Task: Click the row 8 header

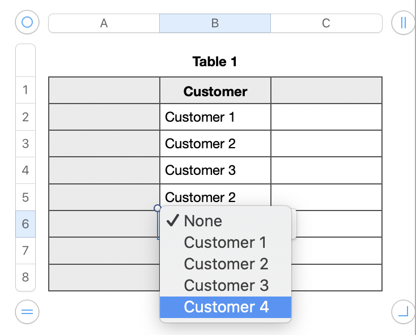Action: (x=26, y=277)
